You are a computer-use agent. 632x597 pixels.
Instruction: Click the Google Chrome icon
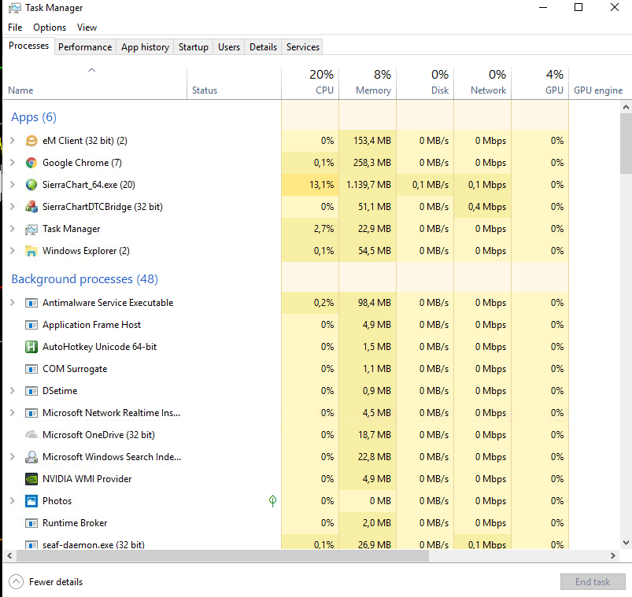[31, 163]
